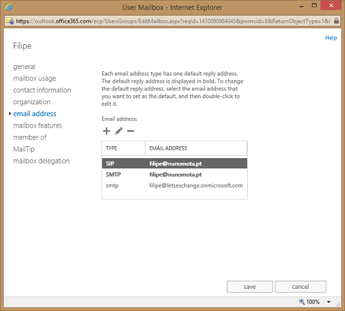Click the security lock icon in address bar
This screenshot has width=345, height=311.
coord(336,21)
